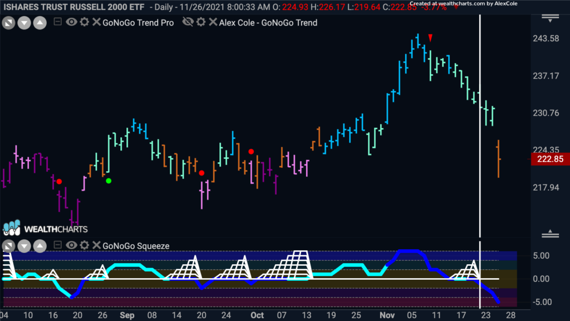Click the red dot signal near September 20
Viewport: 570px width, 321px height.
point(202,173)
